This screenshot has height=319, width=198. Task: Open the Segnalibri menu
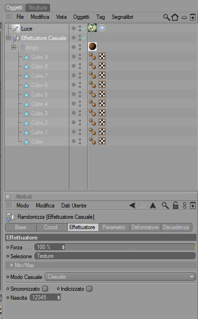click(x=123, y=17)
